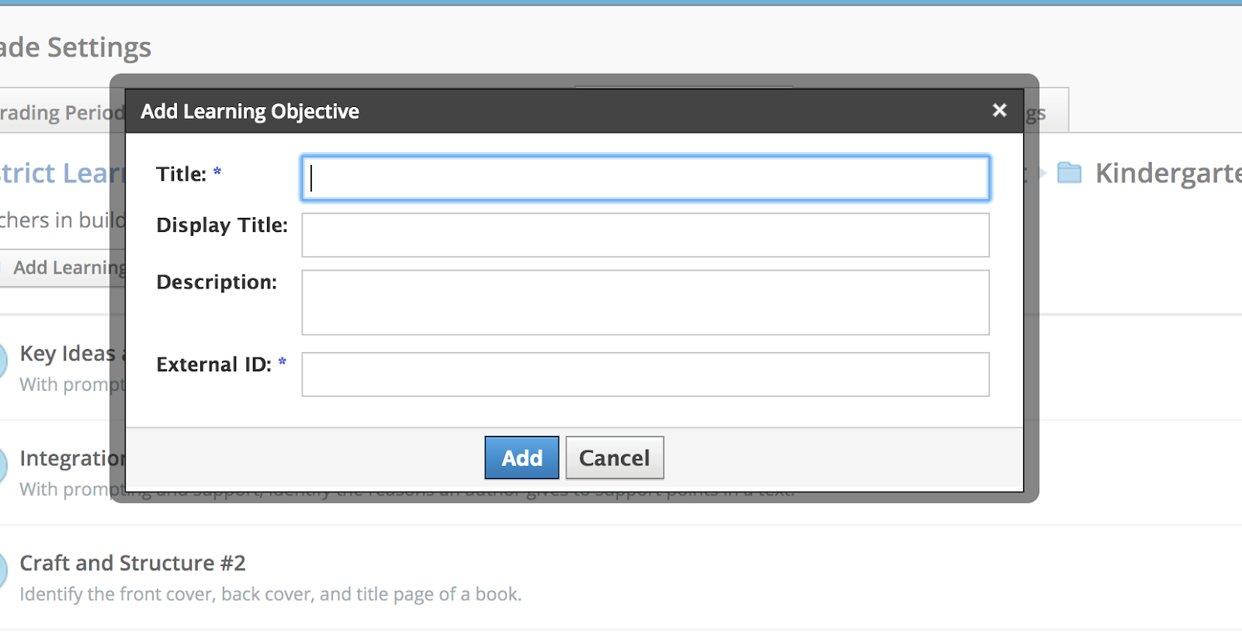Viewport: 1242px width, 632px height.
Task: Click the Add Learning button behind dialog
Action: click(67, 268)
